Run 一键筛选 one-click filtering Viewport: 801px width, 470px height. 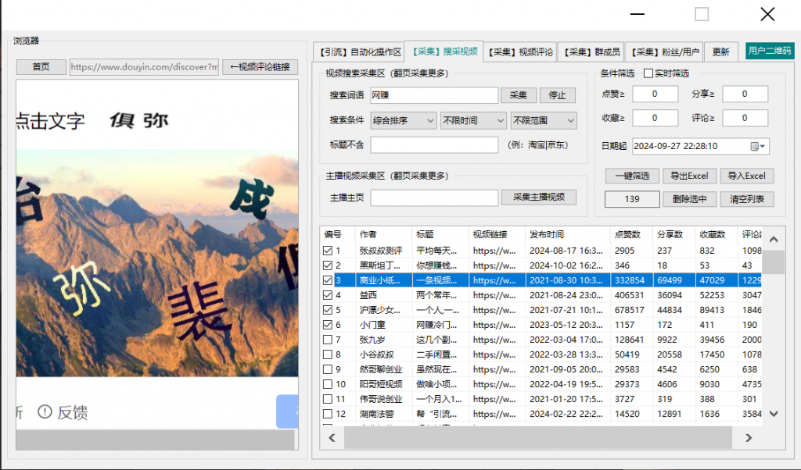coord(631,176)
